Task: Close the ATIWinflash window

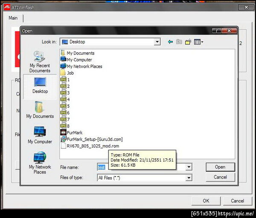Action: tap(246, 7)
